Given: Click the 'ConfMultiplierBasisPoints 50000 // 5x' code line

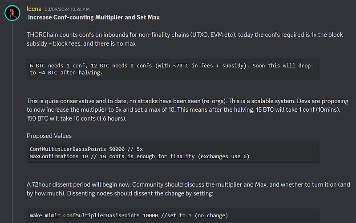Looking at the screenshot, I should pyautogui.click(x=86, y=149).
